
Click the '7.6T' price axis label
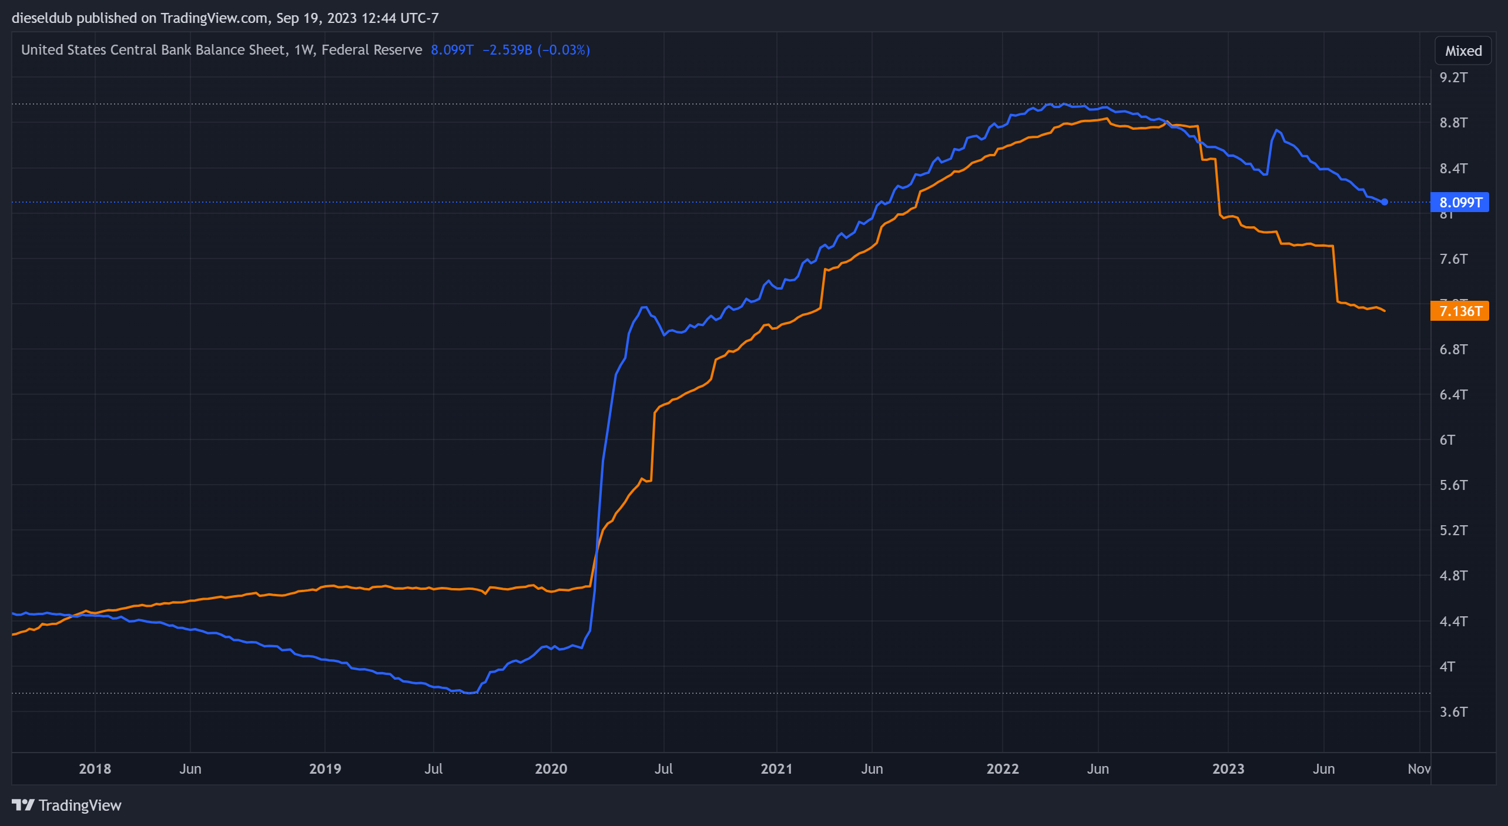(x=1453, y=258)
